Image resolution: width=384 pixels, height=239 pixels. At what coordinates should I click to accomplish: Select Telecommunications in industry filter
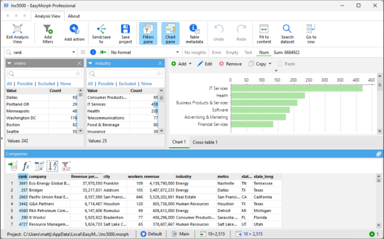pos(122,118)
